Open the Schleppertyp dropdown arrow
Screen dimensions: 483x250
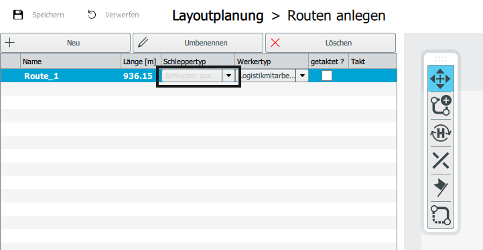[228, 76]
